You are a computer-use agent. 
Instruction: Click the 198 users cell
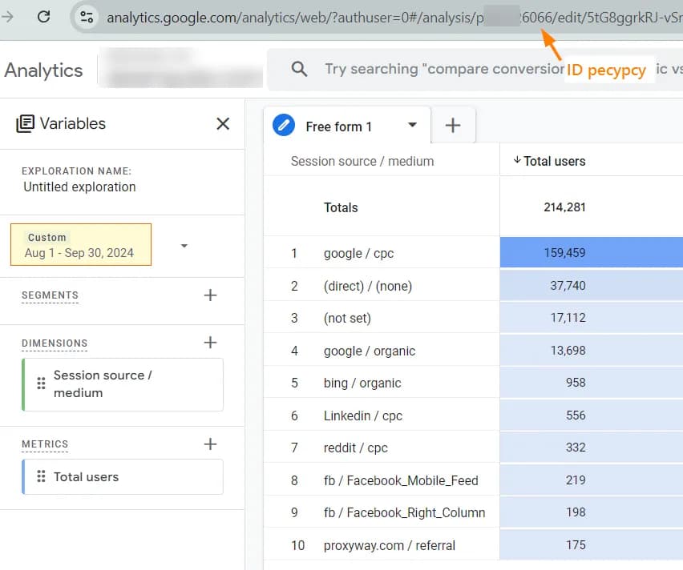[592, 512]
